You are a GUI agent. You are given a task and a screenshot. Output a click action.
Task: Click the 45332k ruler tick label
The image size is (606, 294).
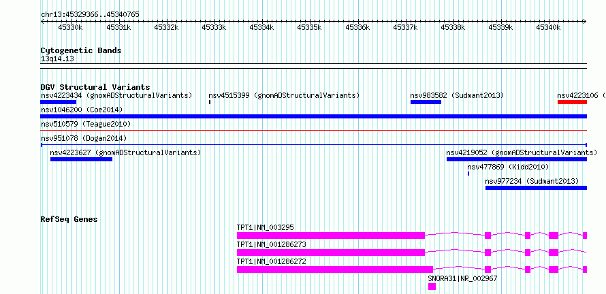coord(166,27)
